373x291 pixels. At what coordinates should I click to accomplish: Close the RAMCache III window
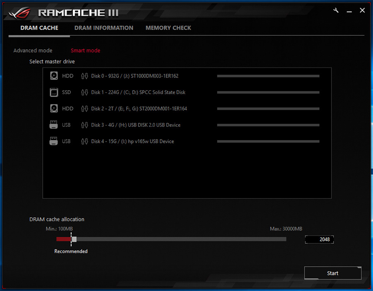click(362, 10)
